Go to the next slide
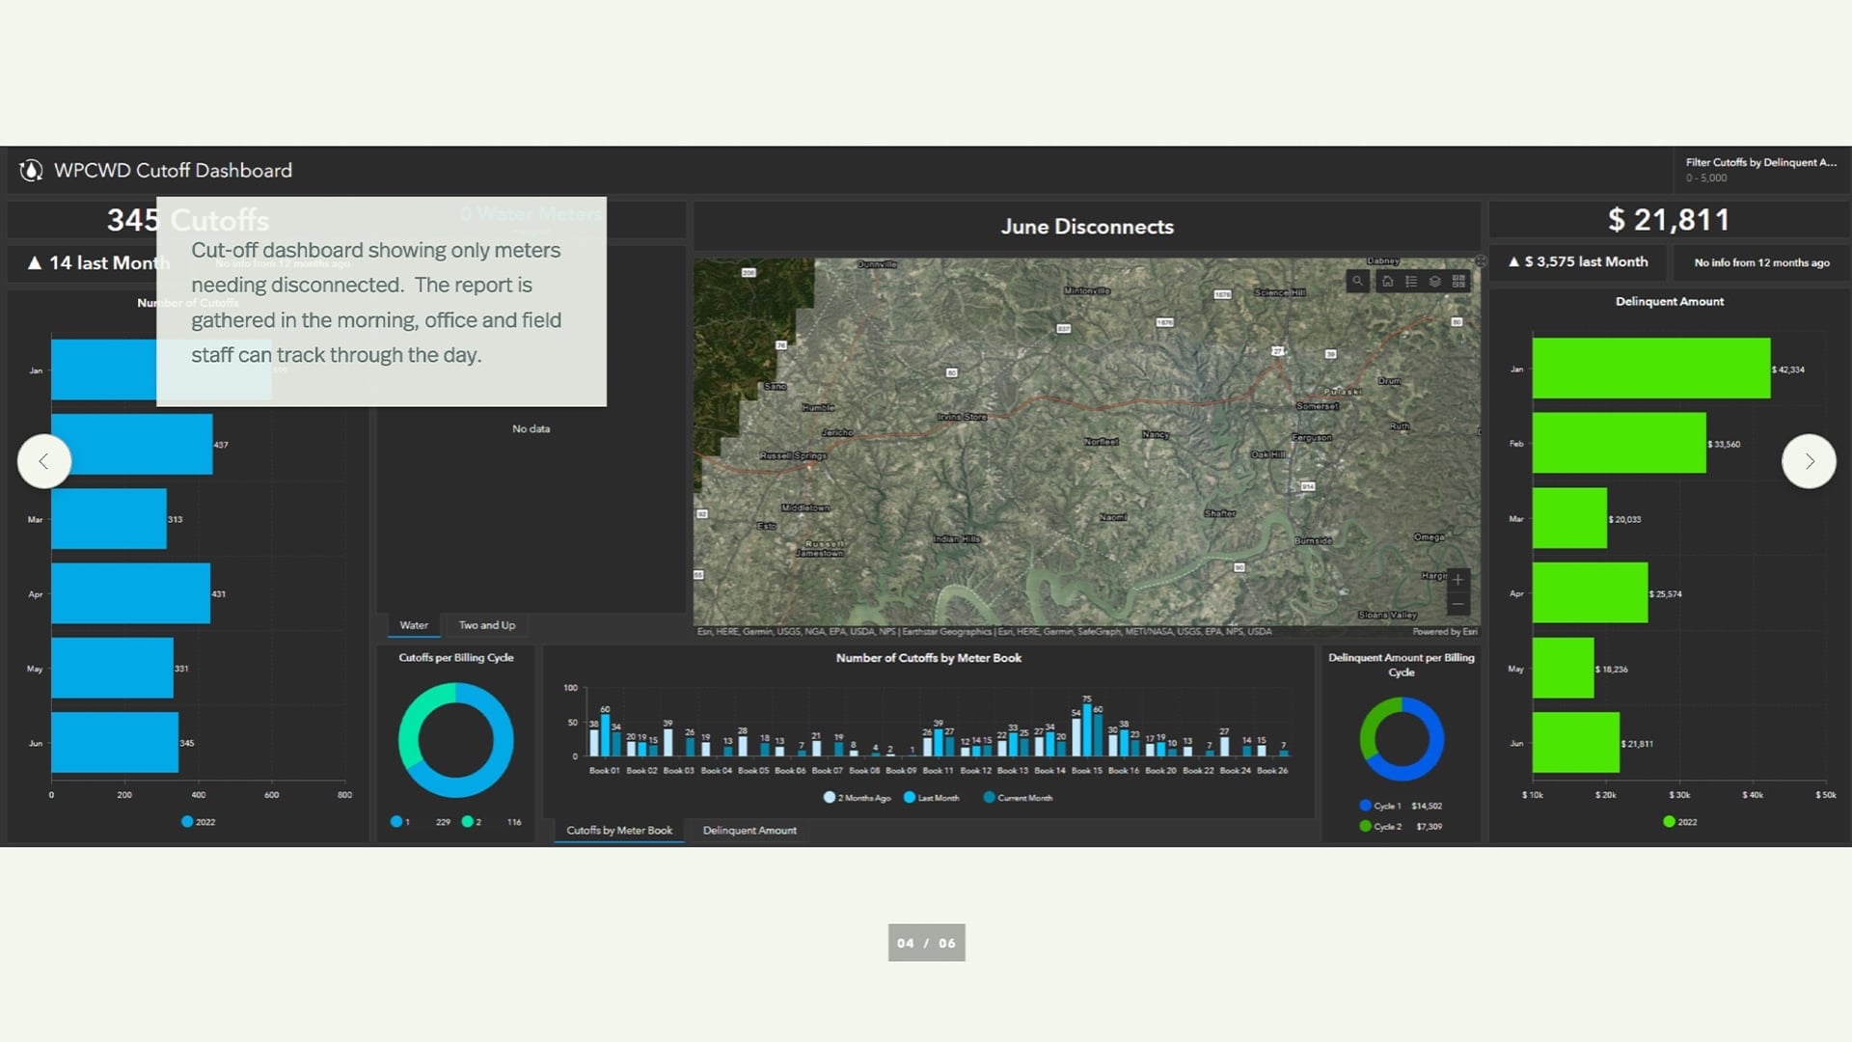The width and height of the screenshot is (1852, 1042). click(1809, 461)
